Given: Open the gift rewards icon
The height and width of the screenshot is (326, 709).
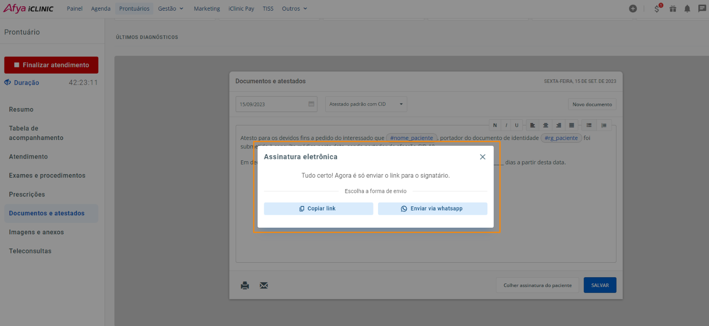Looking at the screenshot, I should coord(673,8).
